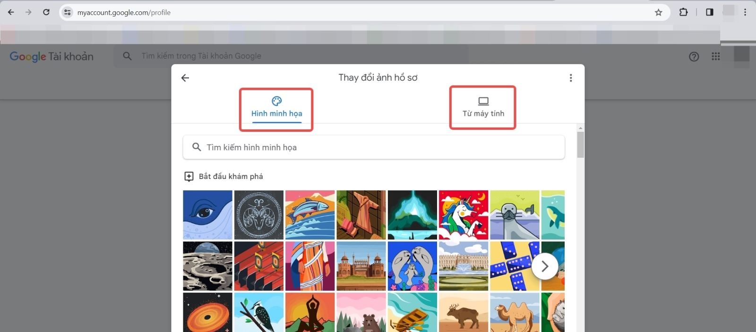Pick the bear in forest illustration

(x=361, y=312)
